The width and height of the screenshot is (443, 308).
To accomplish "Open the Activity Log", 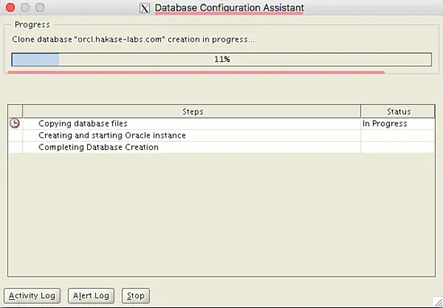I will coord(32,296).
